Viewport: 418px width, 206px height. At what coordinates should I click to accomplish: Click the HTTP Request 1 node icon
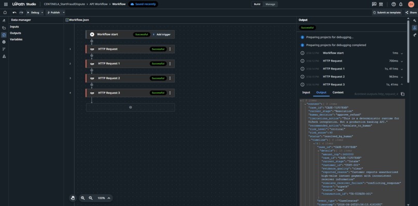coord(92,64)
